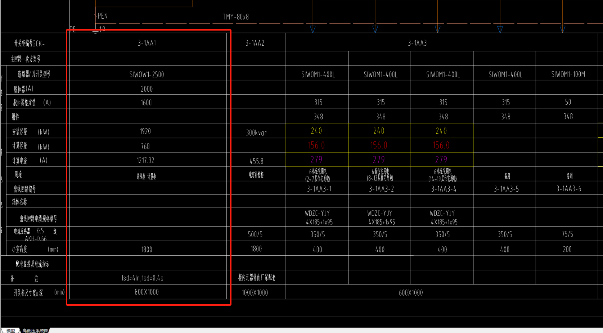Select row label 出线回路编号
The height and width of the screenshot is (333, 603).
(x=25, y=189)
